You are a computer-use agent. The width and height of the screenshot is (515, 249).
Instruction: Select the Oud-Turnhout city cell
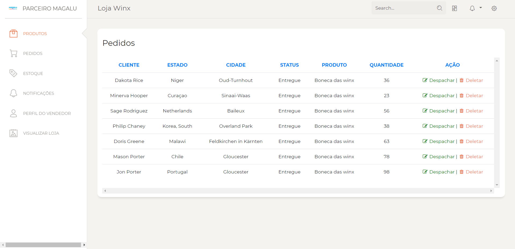click(x=236, y=80)
